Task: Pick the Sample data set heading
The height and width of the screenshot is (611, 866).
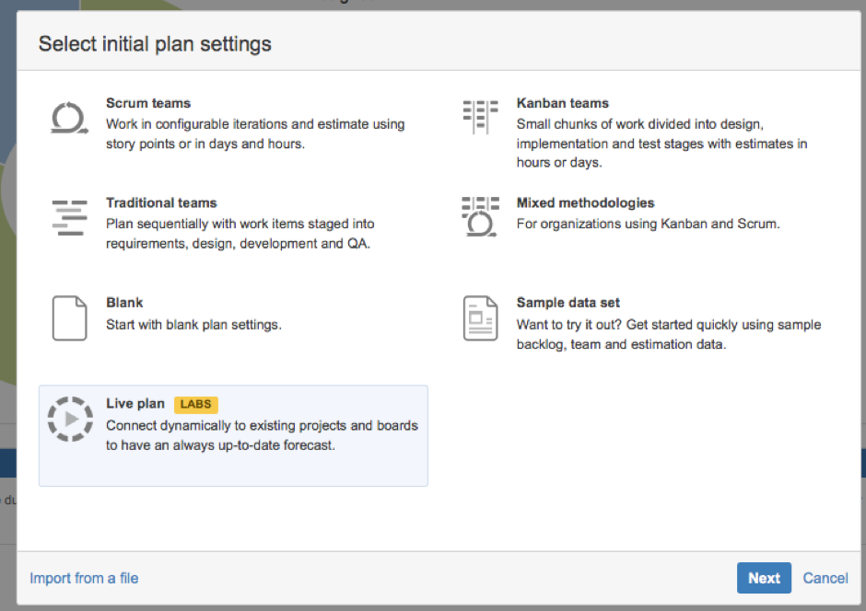Action: pos(568,303)
